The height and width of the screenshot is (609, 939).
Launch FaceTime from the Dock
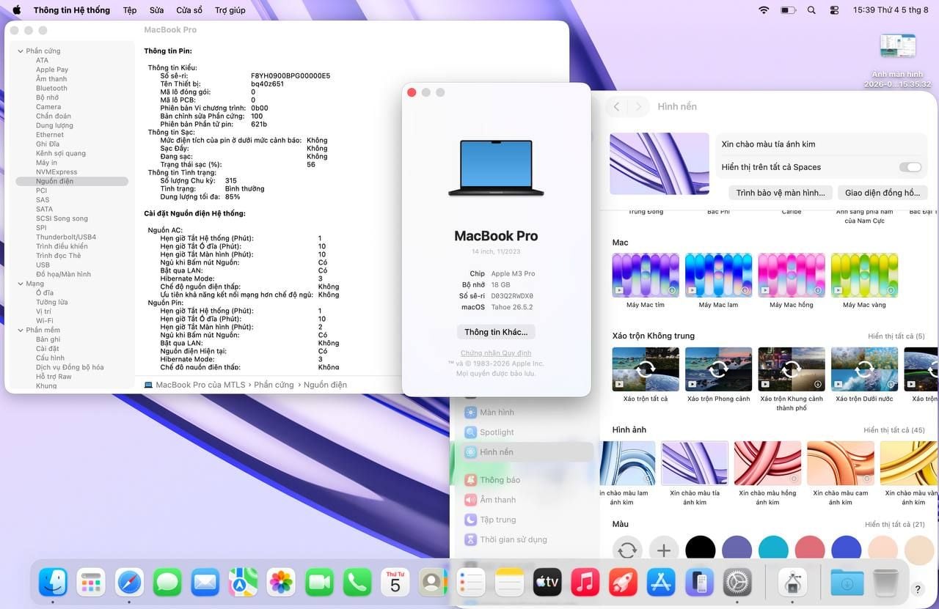click(x=319, y=583)
